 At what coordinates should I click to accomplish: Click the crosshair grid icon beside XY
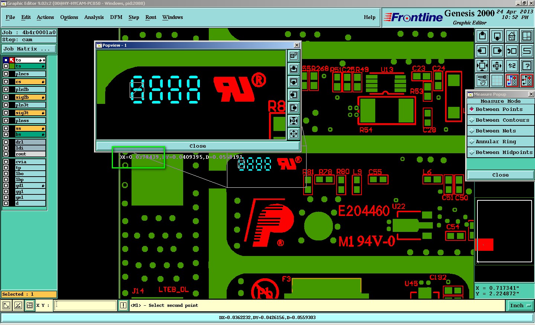click(30, 305)
